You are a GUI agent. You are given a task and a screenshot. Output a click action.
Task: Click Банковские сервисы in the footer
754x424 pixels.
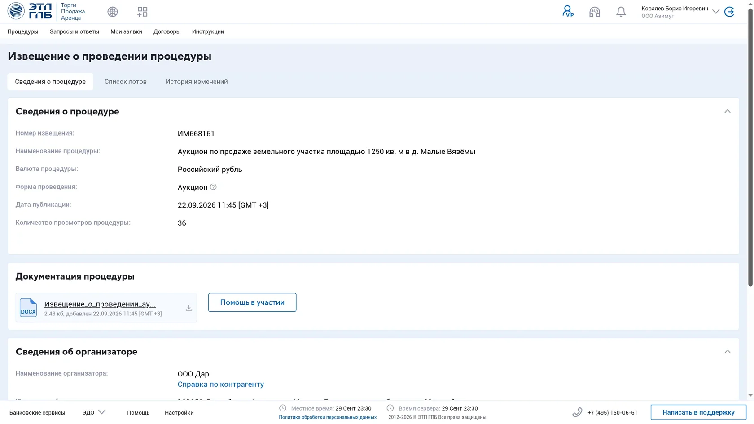pyautogui.click(x=37, y=413)
